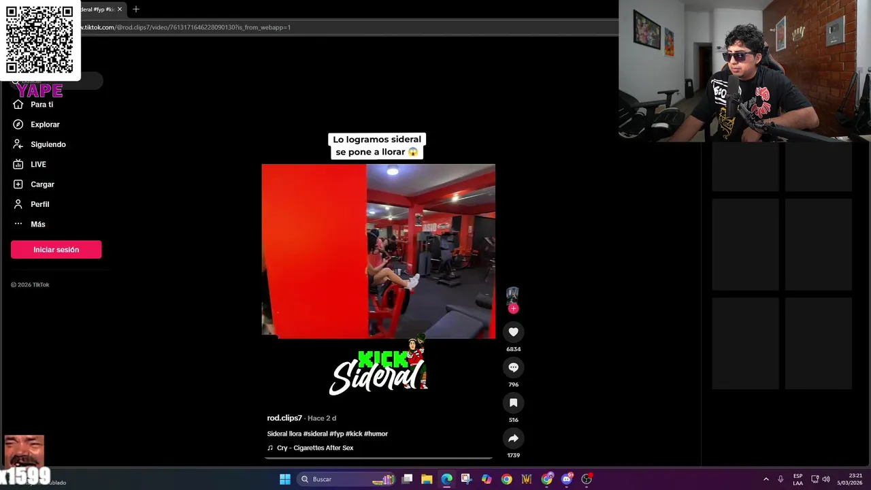Like the video with the heart icon
Image resolution: width=871 pixels, height=490 pixels.
tap(513, 332)
